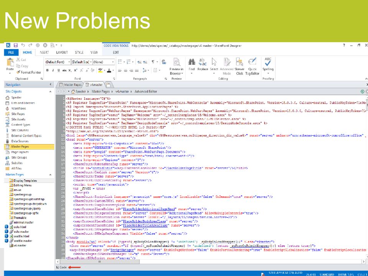Click the Paste clipboard icon
Screen dimensions: 368x276
[10, 62]
